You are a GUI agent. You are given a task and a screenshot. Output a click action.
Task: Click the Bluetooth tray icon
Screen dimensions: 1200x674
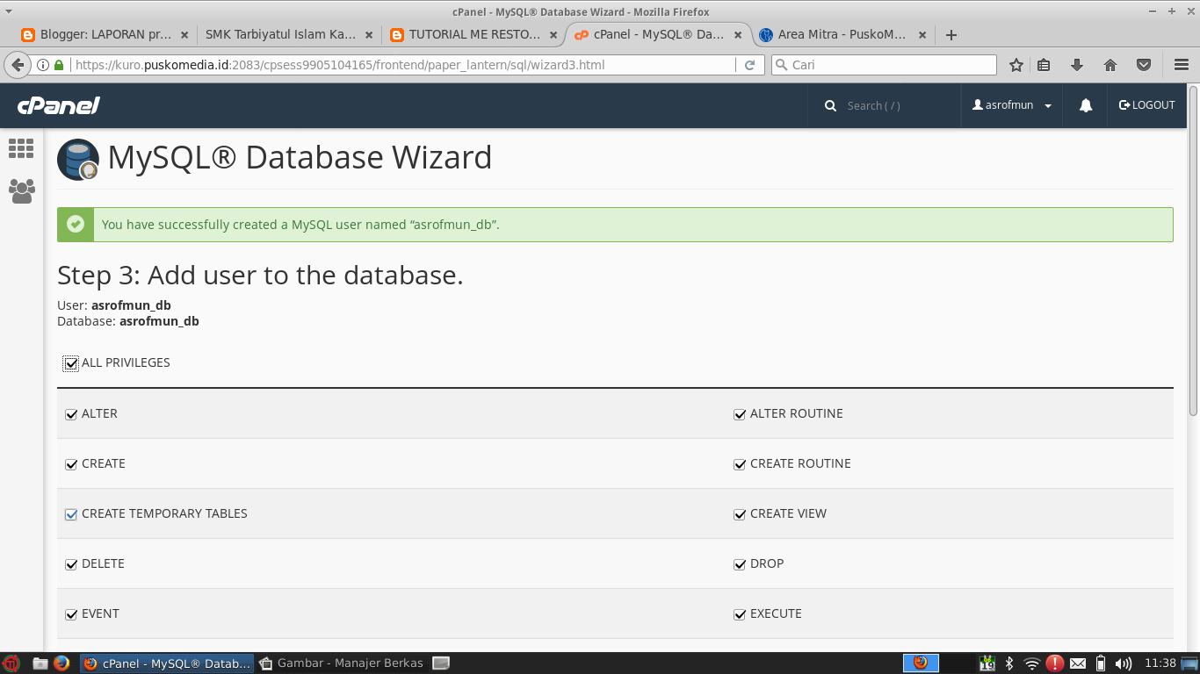[1009, 663]
